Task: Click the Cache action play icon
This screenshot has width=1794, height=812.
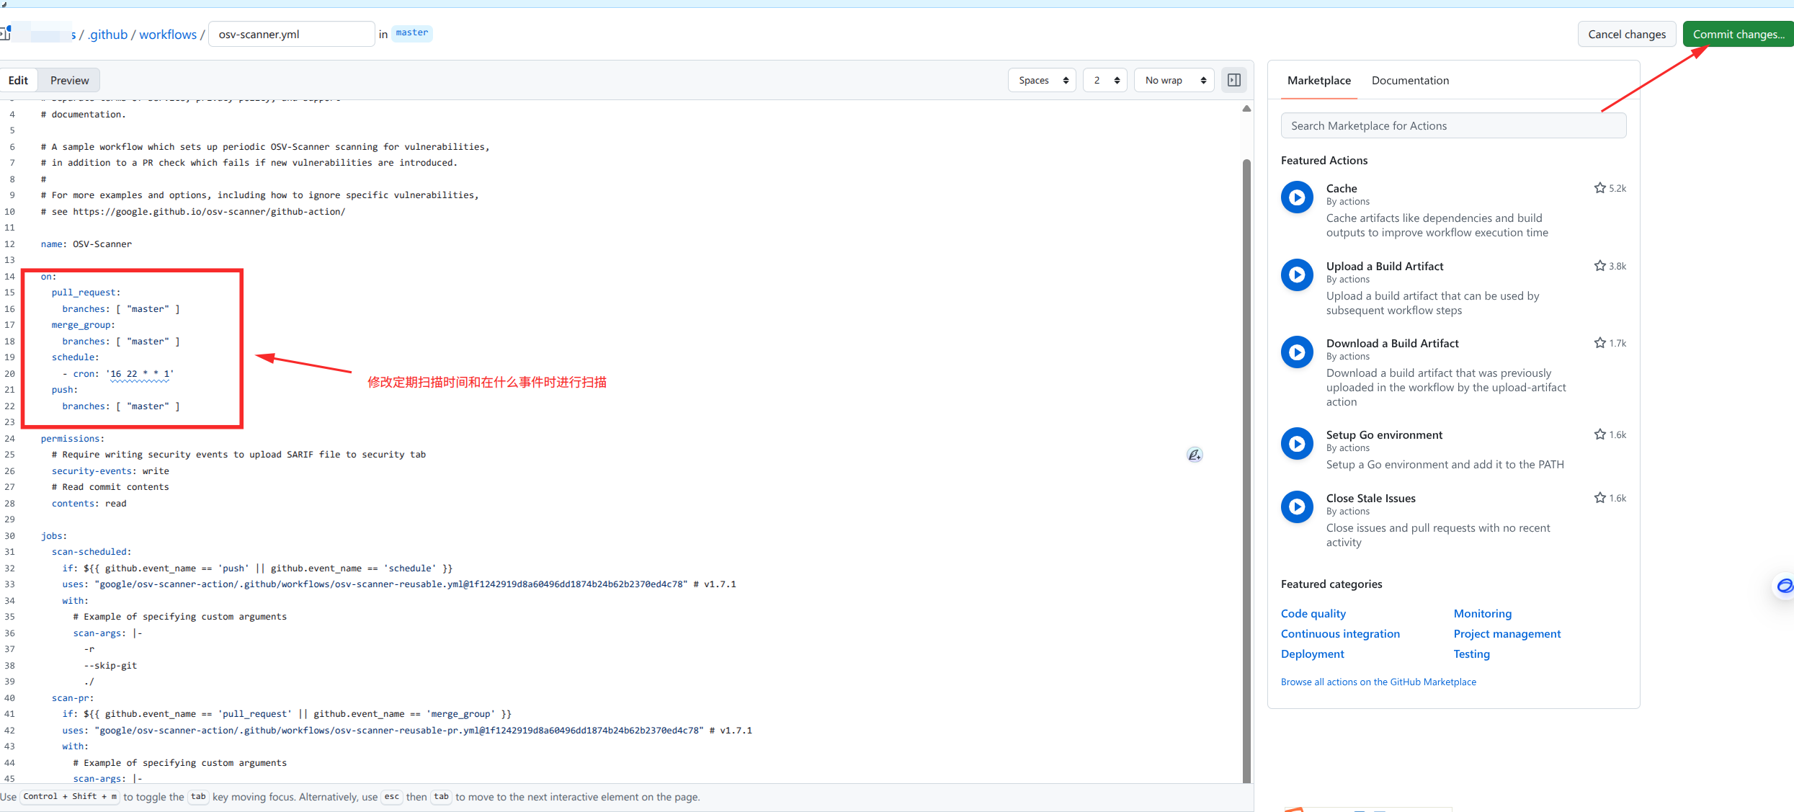Action: [x=1296, y=197]
